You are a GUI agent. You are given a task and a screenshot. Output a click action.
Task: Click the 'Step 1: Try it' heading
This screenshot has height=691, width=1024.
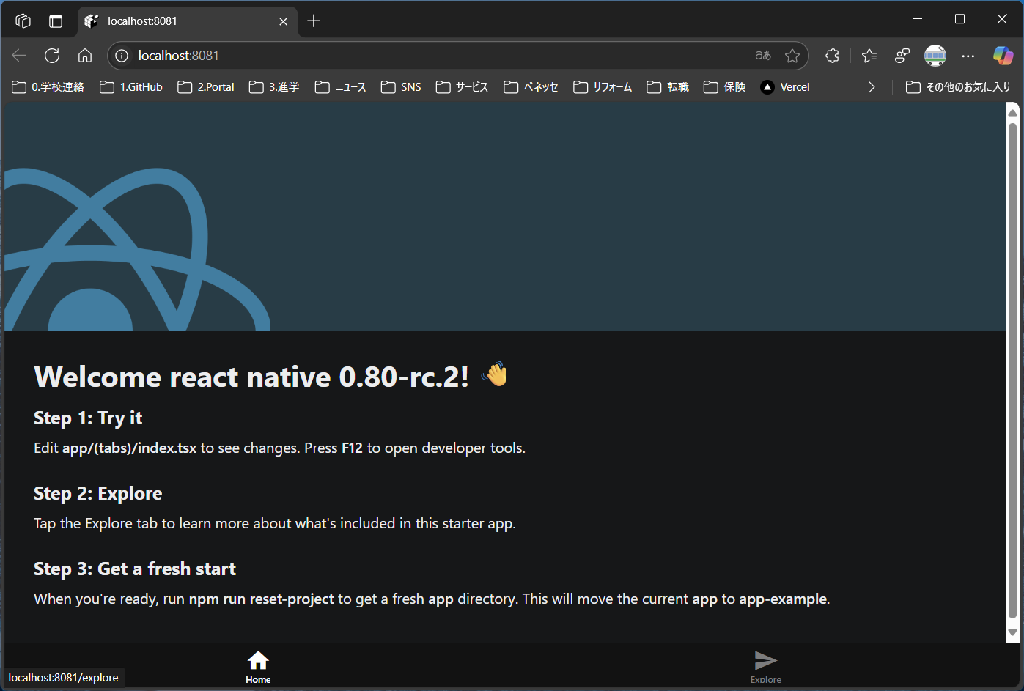coord(88,418)
